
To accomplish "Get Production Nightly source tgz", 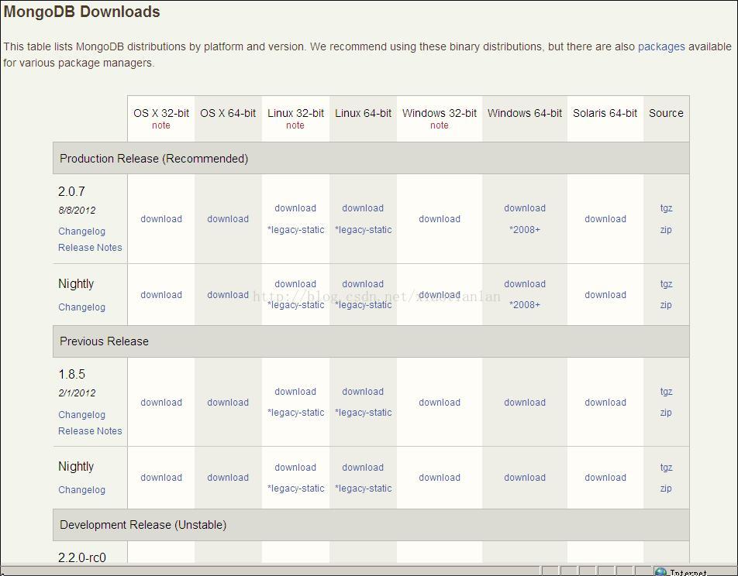I will [666, 284].
